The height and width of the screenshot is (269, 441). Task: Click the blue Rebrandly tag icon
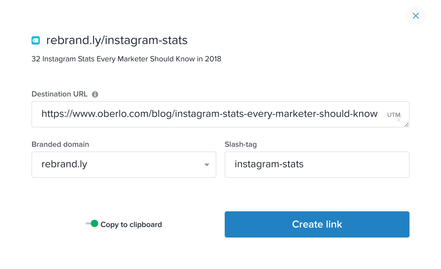click(x=36, y=40)
